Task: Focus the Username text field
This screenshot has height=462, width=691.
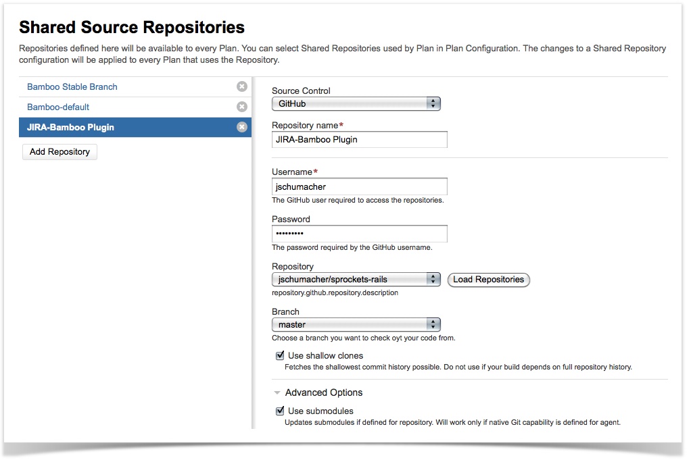Action: pyautogui.click(x=359, y=186)
